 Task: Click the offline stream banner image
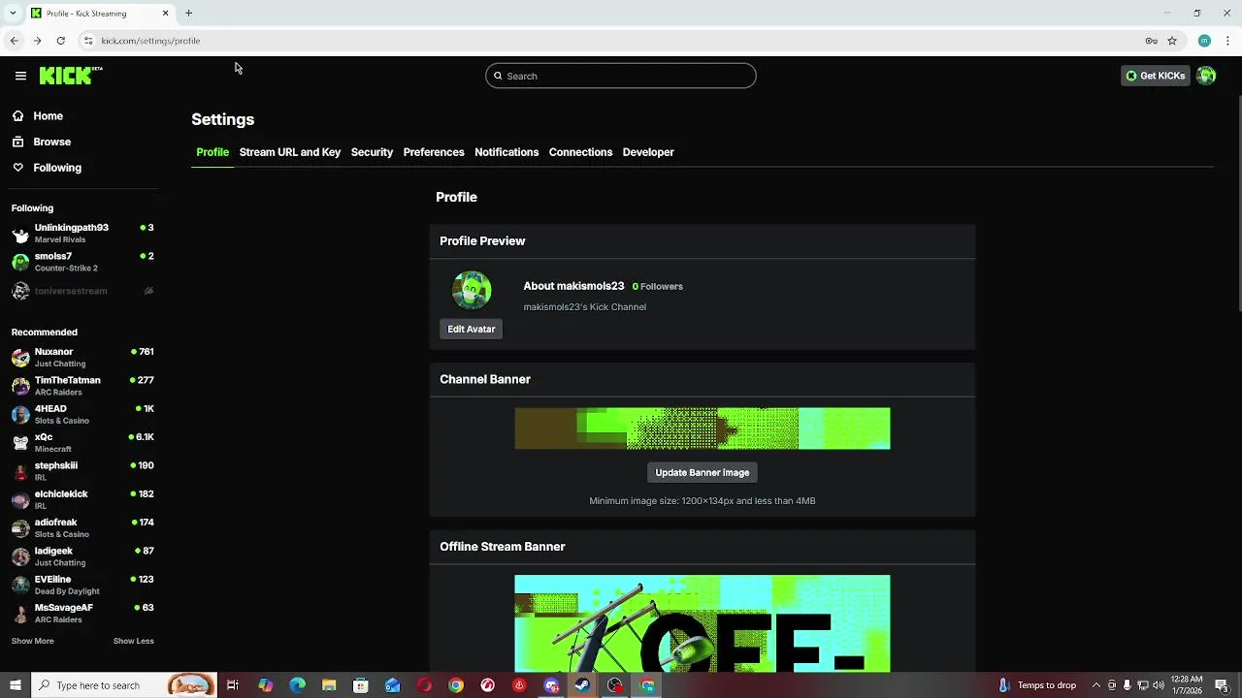703,623
